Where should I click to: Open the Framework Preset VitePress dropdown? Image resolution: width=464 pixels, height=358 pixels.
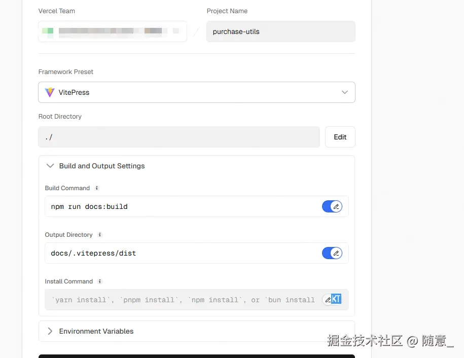click(196, 92)
